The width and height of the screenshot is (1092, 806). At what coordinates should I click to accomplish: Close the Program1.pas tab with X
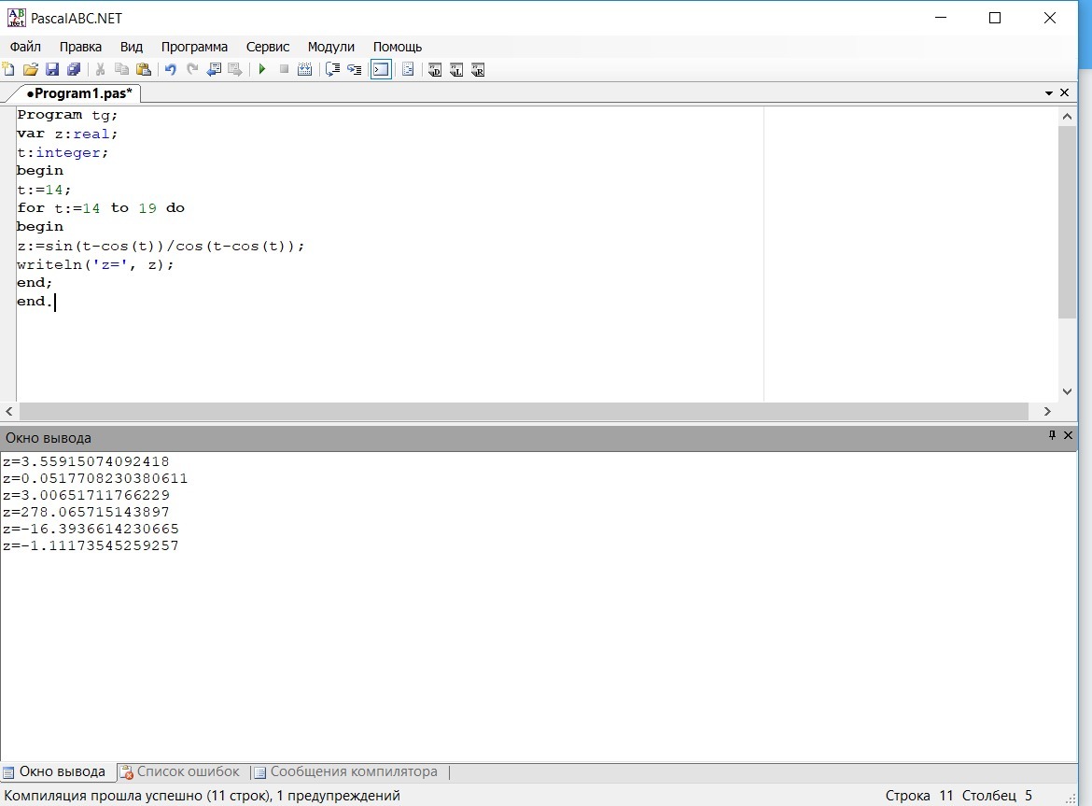click(x=1064, y=92)
